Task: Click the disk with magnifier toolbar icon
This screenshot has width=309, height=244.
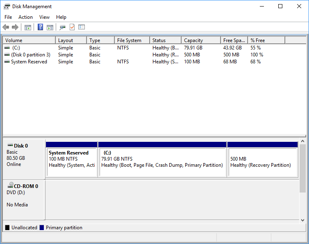Action: tap(62, 27)
